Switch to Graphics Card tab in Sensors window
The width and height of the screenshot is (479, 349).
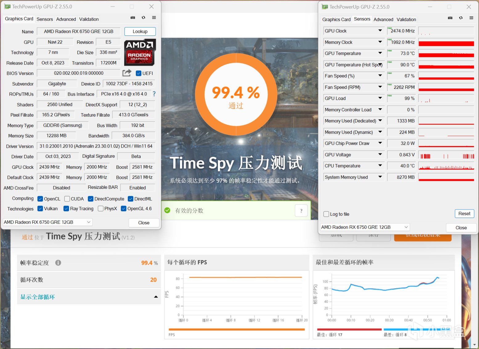[x=336, y=19]
